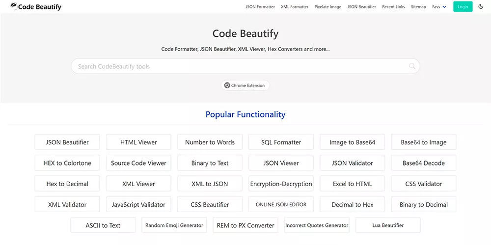Image resolution: width=491 pixels, height=245 pixels.
Task: Click the Code Beautify logo icon
Action: tap(14, 6)
